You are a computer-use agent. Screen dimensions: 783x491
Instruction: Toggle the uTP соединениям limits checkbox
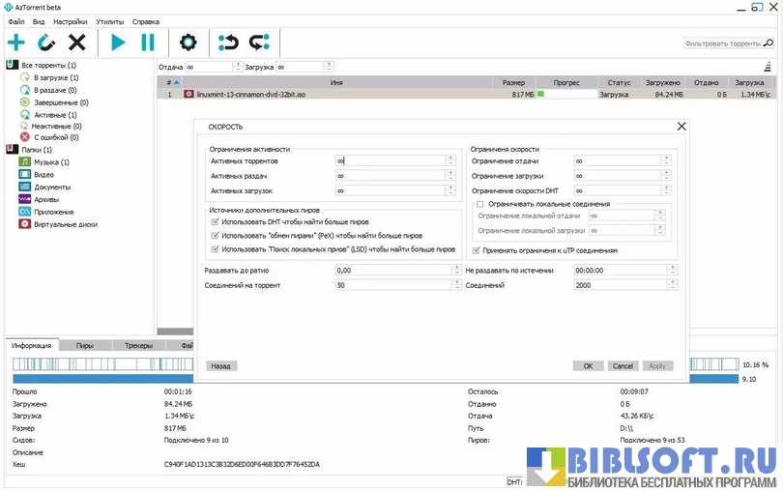coord(476,249)
